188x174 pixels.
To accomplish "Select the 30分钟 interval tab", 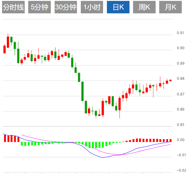I will tap(66, 7).
